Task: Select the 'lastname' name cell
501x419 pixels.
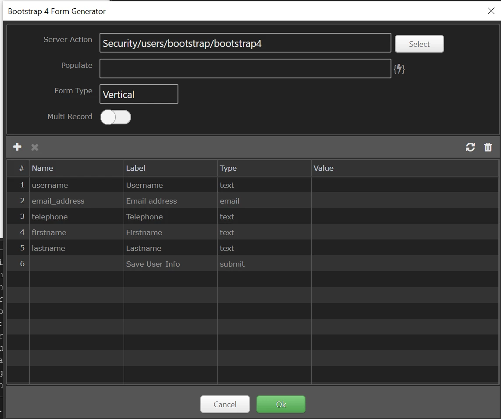Action: 76,248
